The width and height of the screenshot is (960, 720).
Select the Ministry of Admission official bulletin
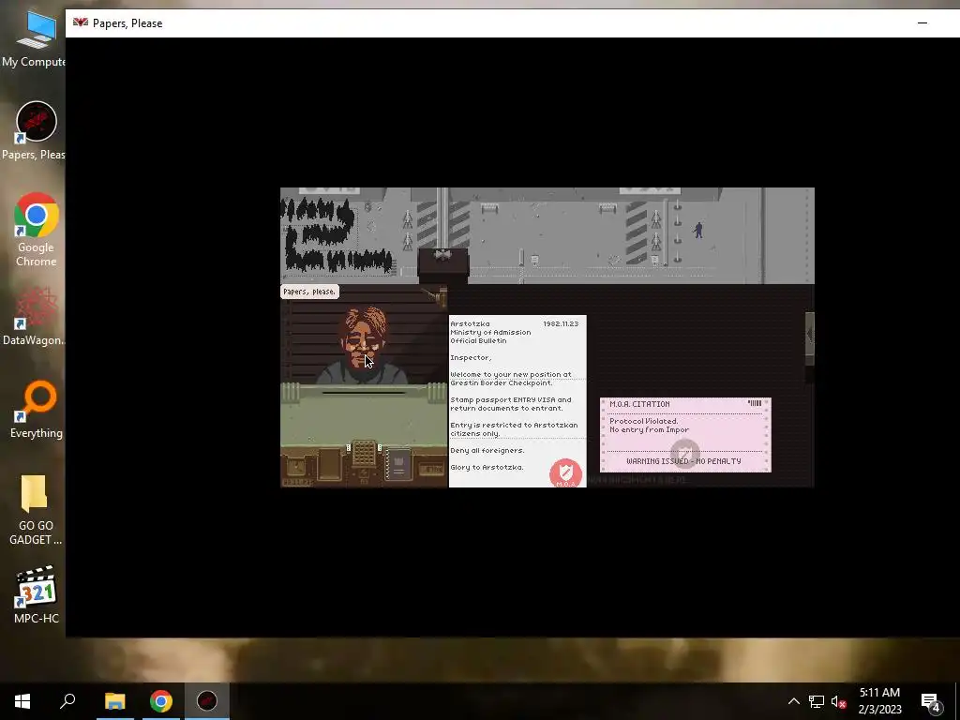point(517,401)
